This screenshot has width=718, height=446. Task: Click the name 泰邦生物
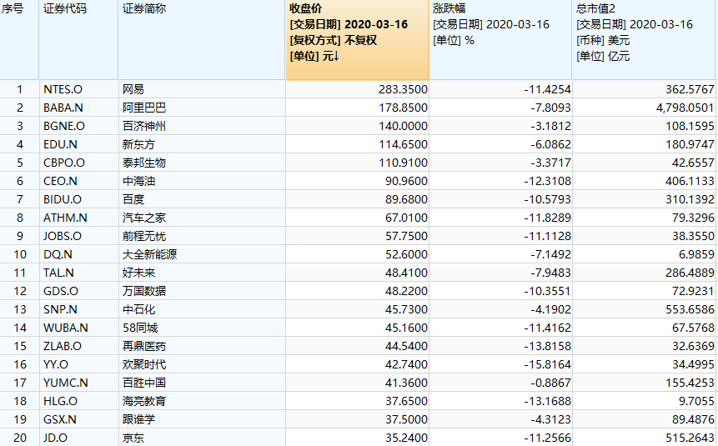(x=144, y=163)
